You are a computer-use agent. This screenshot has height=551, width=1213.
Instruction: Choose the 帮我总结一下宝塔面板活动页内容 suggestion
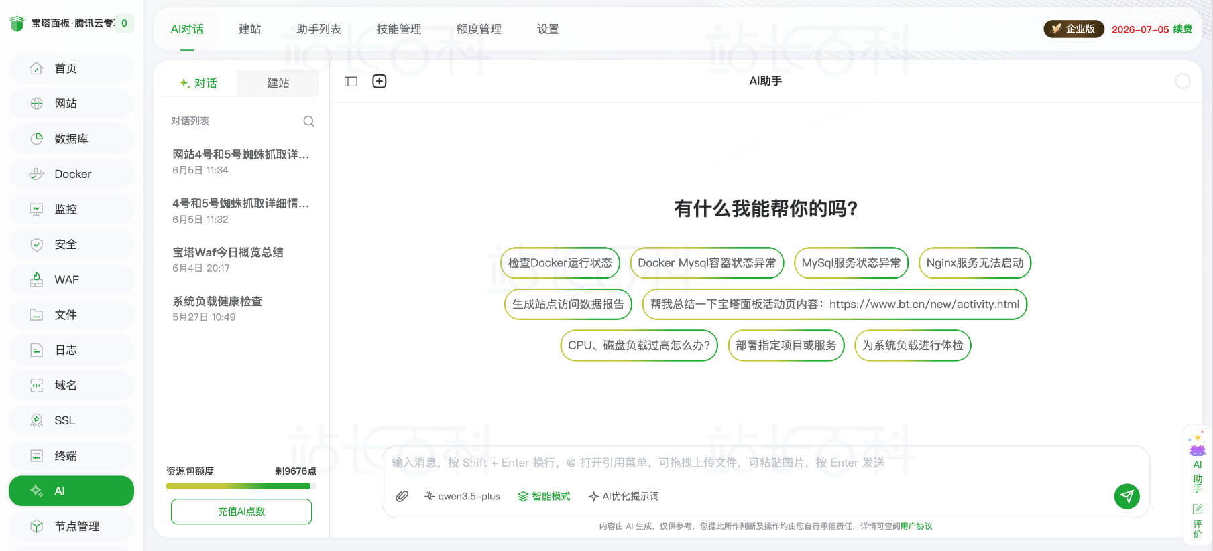835,304
